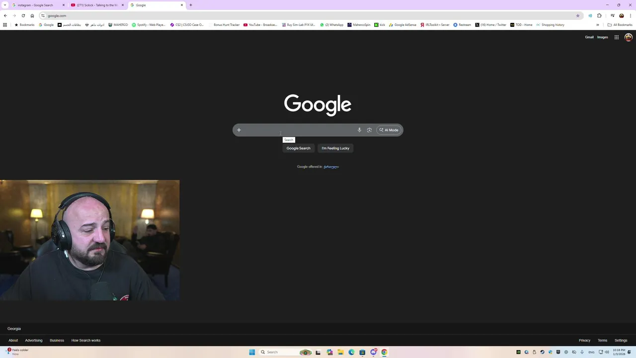Screen dimensions: 636x358
Task: Open the Images link
Action: [x=602, y=37]
